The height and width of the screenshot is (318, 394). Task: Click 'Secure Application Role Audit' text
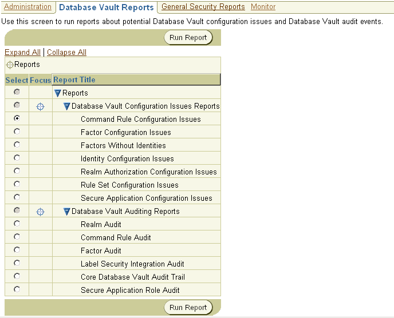(130, 290)
